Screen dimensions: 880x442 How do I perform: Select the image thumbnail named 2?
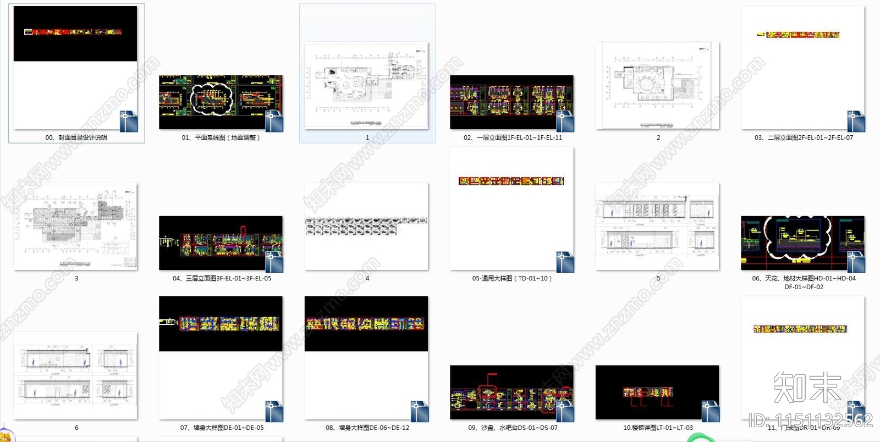[x=657, y=86]
